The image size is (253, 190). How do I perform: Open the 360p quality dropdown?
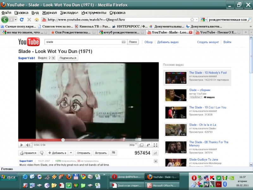[133, 145]
